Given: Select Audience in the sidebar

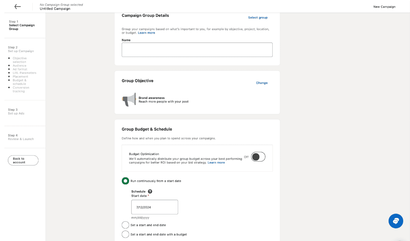Looking at the screenshot, I should 20,65.
